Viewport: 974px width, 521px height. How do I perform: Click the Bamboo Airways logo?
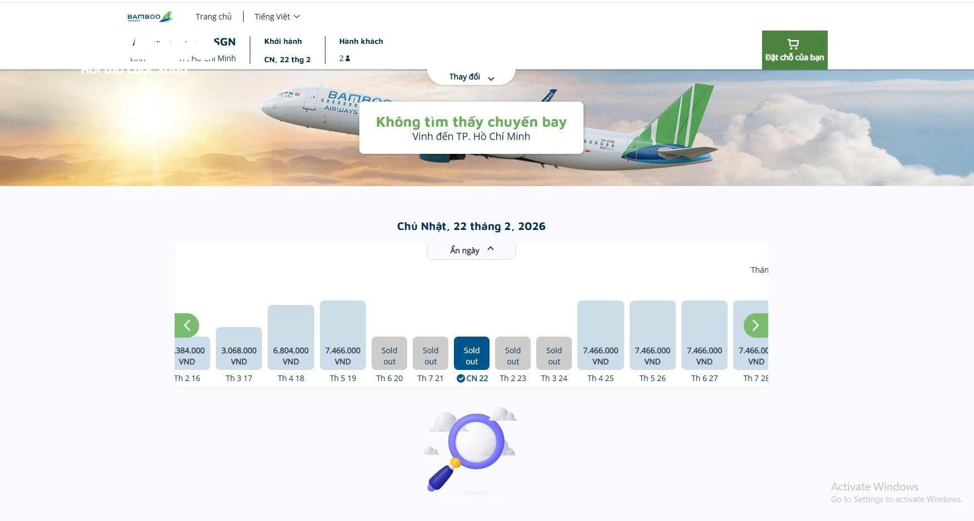tap(150, 17)
